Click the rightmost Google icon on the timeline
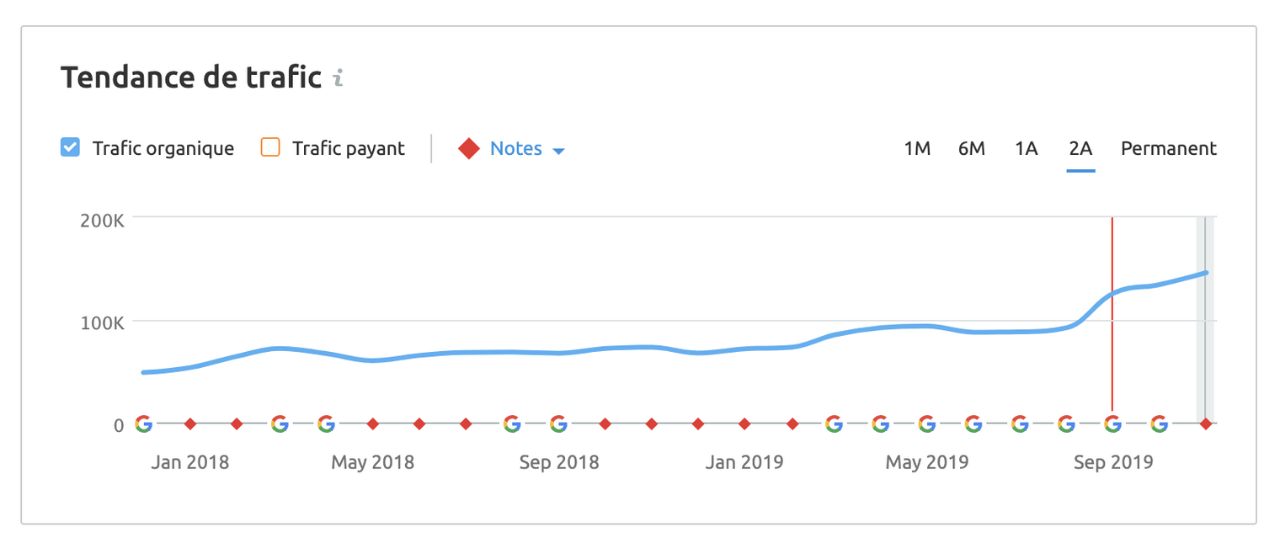Screen dimensions: 1280x554 point(1160,423)
